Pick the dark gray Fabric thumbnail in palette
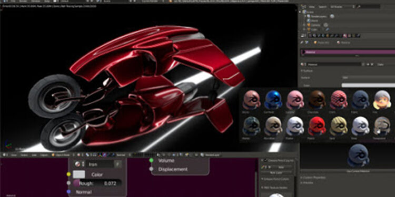Viewport: 395px width, 197px height. (360, 100)
